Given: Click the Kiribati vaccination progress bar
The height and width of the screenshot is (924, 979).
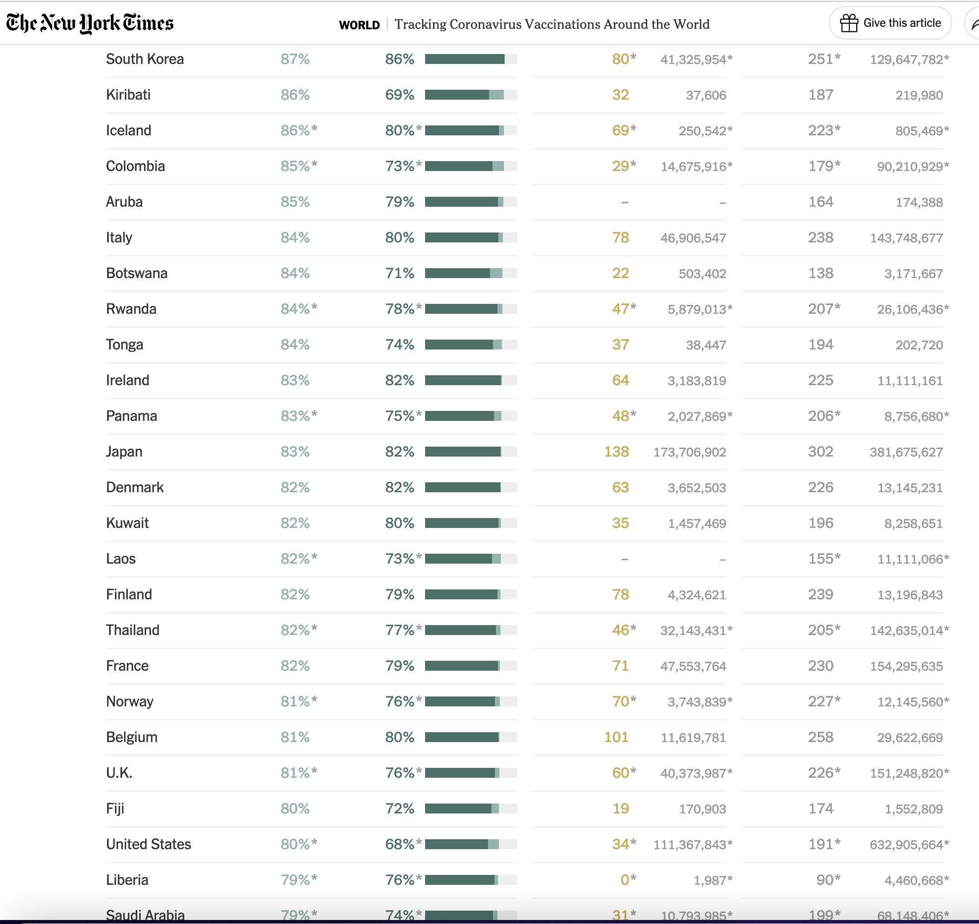Looking at the screenshot, I should coord(471,95).
